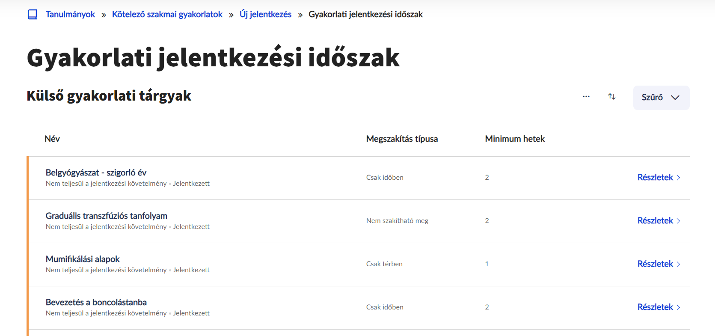Show Részletek for Mumifikálási alapok
Screen dimensions: 715x336
click(x=655, y=264)
